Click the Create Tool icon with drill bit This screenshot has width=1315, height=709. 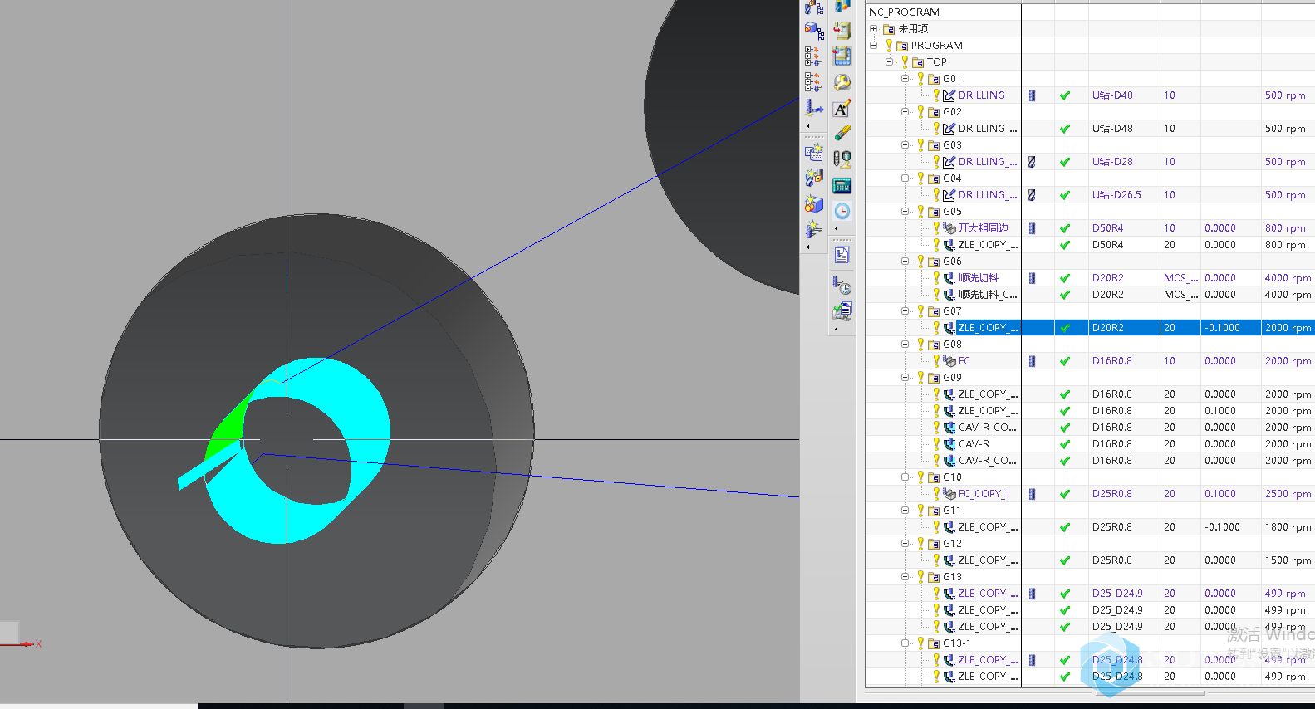click(x=814, y=178)
